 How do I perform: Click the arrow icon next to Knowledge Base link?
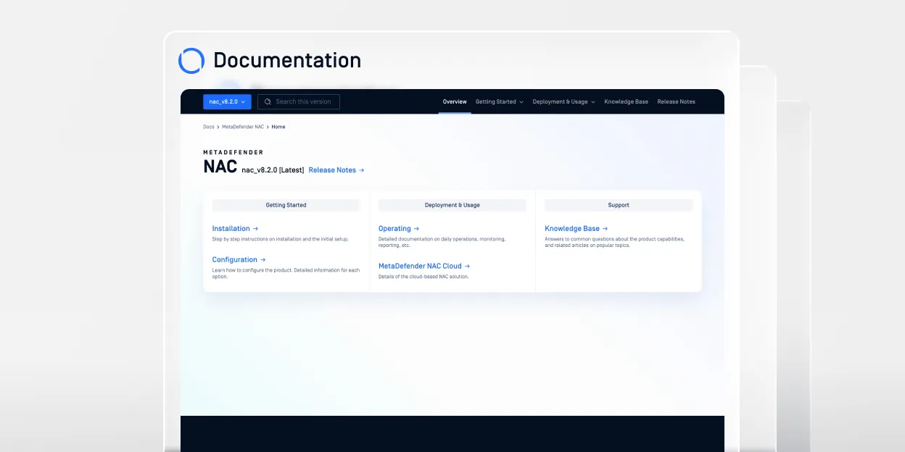coord(605,229)
